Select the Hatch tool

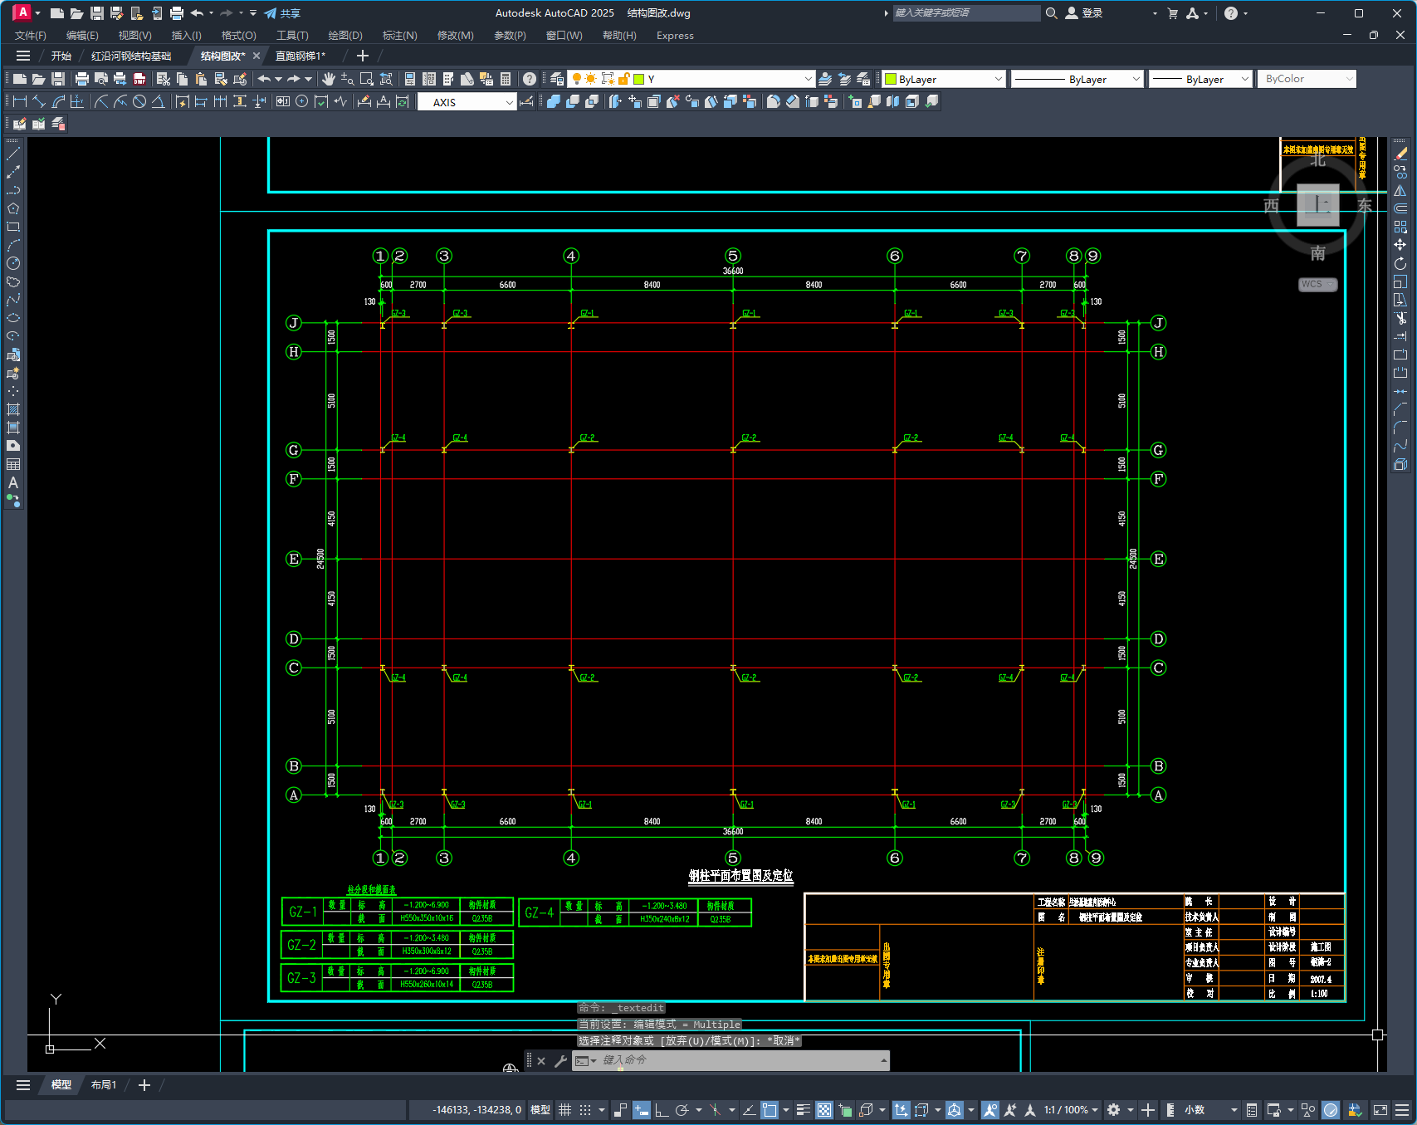tap(13, 409)
